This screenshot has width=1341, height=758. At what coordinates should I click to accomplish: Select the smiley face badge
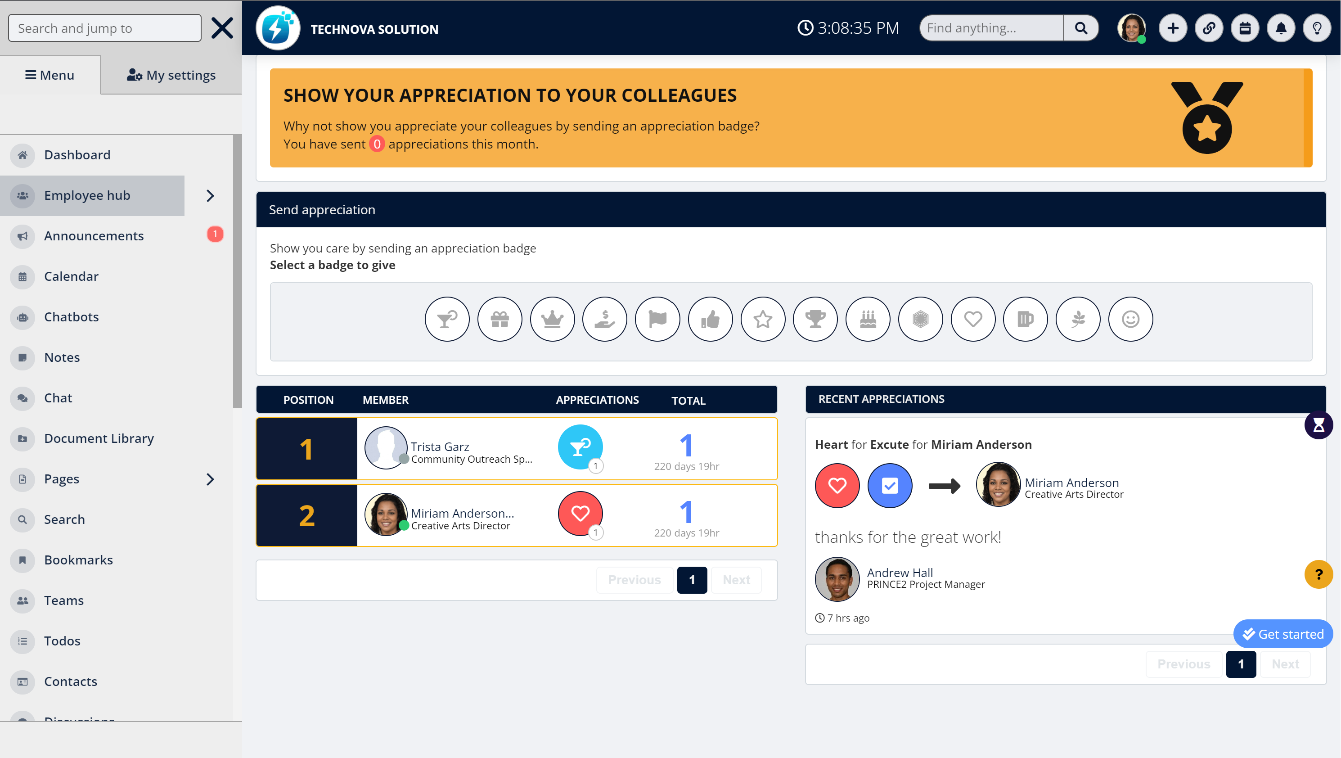click(x=1130, y=319)
